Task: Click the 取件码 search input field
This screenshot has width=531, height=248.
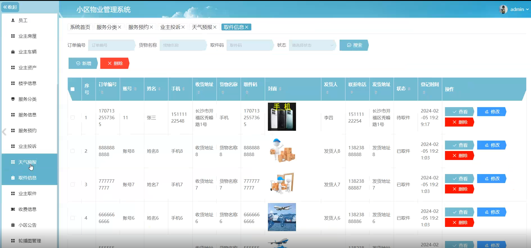Action: tap(250, 45)
